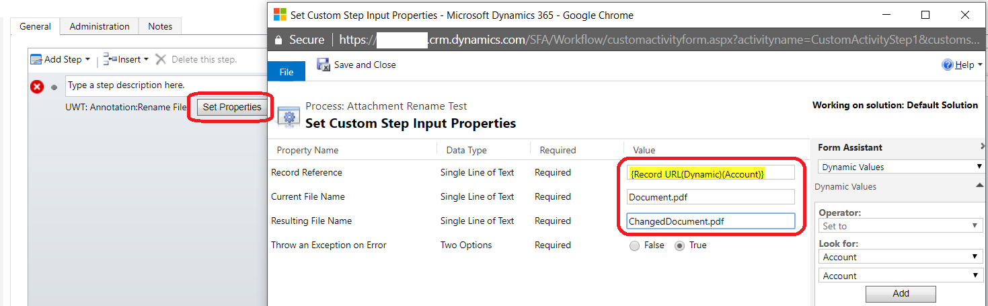Open the Dynamic Values dropdown in Form Assistant
The image size is (988, 306).
coord(901,167)
